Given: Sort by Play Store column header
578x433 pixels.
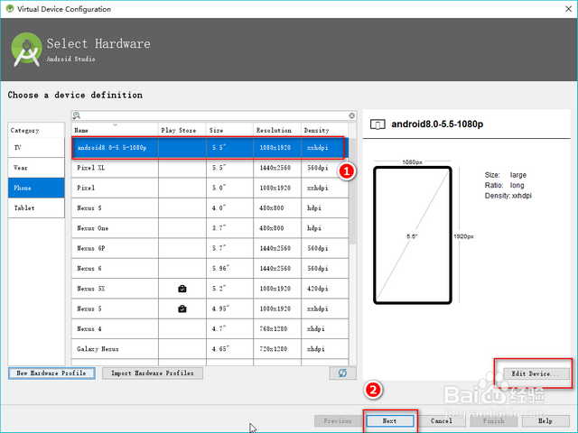Looking at the screenshot, I should click(182, 130).
